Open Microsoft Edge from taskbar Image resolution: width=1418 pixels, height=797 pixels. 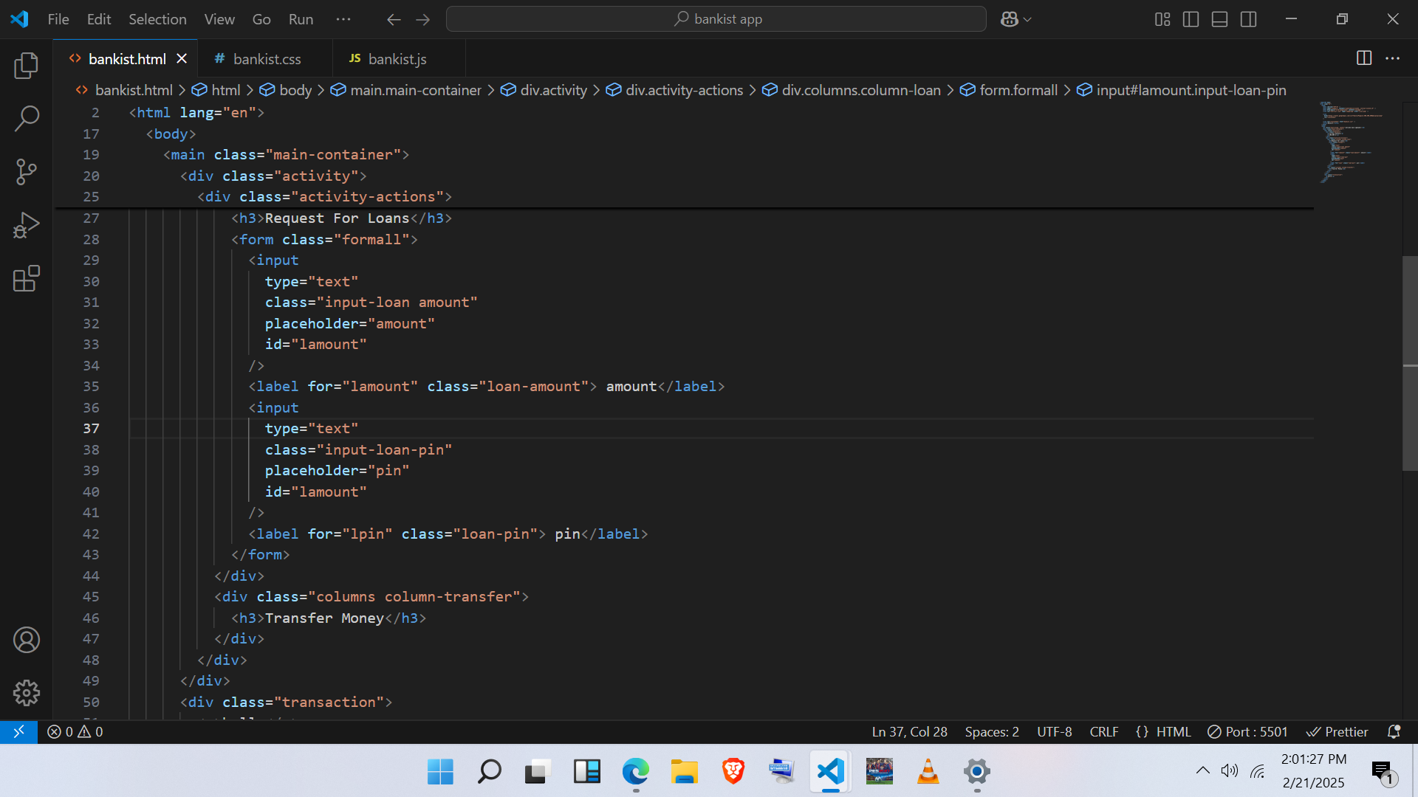635,772
